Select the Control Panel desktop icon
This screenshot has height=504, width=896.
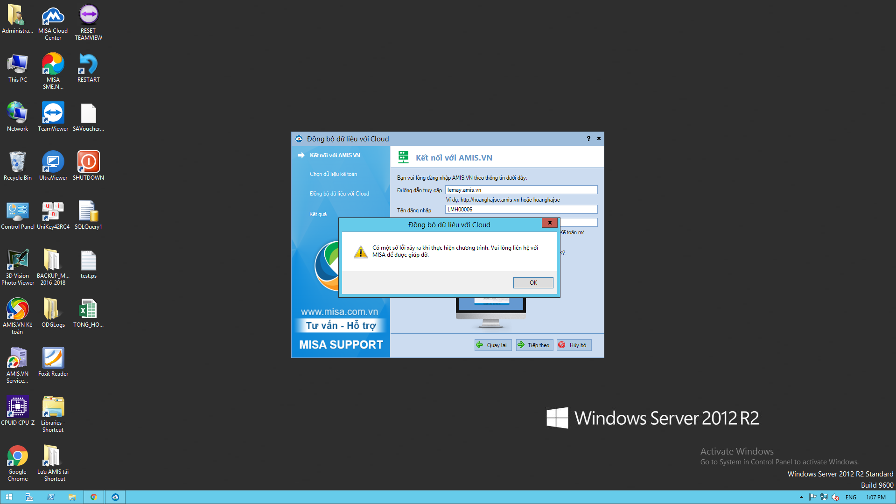[17, 215]
